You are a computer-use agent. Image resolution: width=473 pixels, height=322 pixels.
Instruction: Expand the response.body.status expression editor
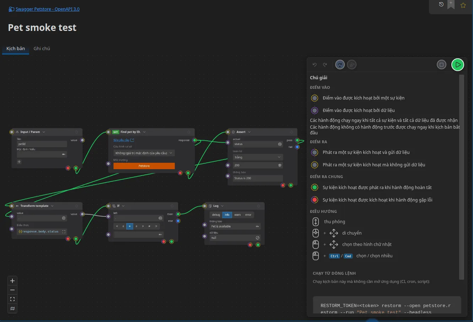pyautogui.click(x=64, y=231)
